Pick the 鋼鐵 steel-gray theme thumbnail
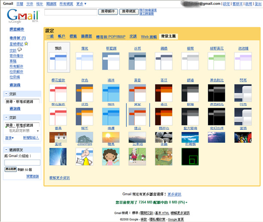The width and height of the screenshot is (263, 222). (164, 61)
